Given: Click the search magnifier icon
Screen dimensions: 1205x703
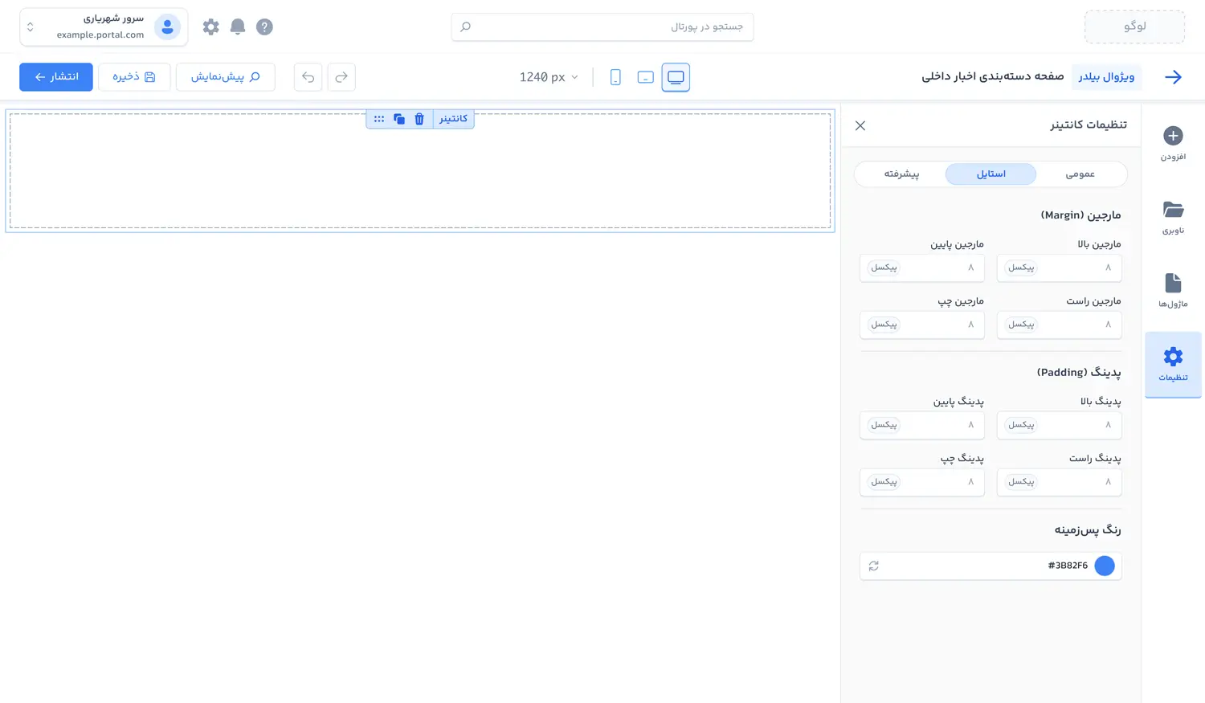Looking at the screenshot, I should tap(465, 27).
